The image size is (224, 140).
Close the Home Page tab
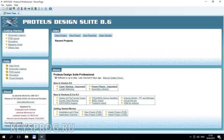(18, 13)
